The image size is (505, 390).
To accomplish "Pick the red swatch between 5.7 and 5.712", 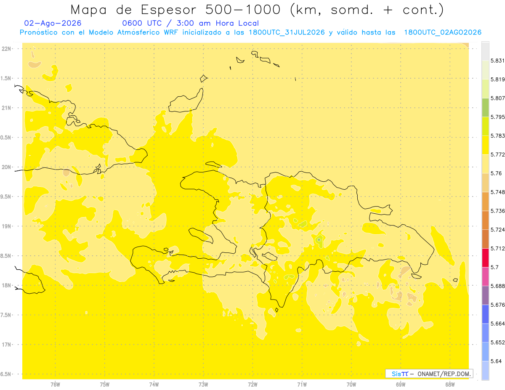I will [485, 257].
